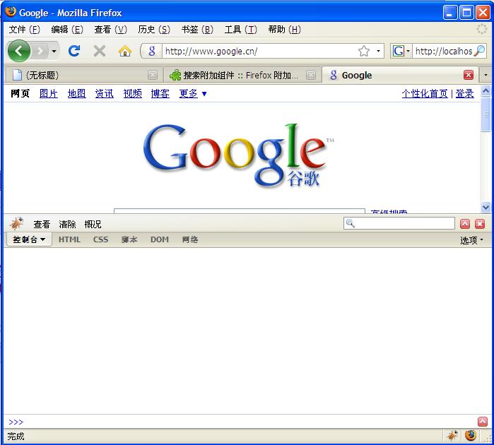Image resolution: width=494 pixels, height=445 pixels.
Task: Open the Firebug 选项 options dropdown
Action: 471,240
